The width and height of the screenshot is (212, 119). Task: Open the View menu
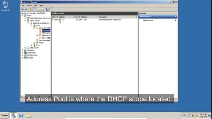click(x=35, y=6)
